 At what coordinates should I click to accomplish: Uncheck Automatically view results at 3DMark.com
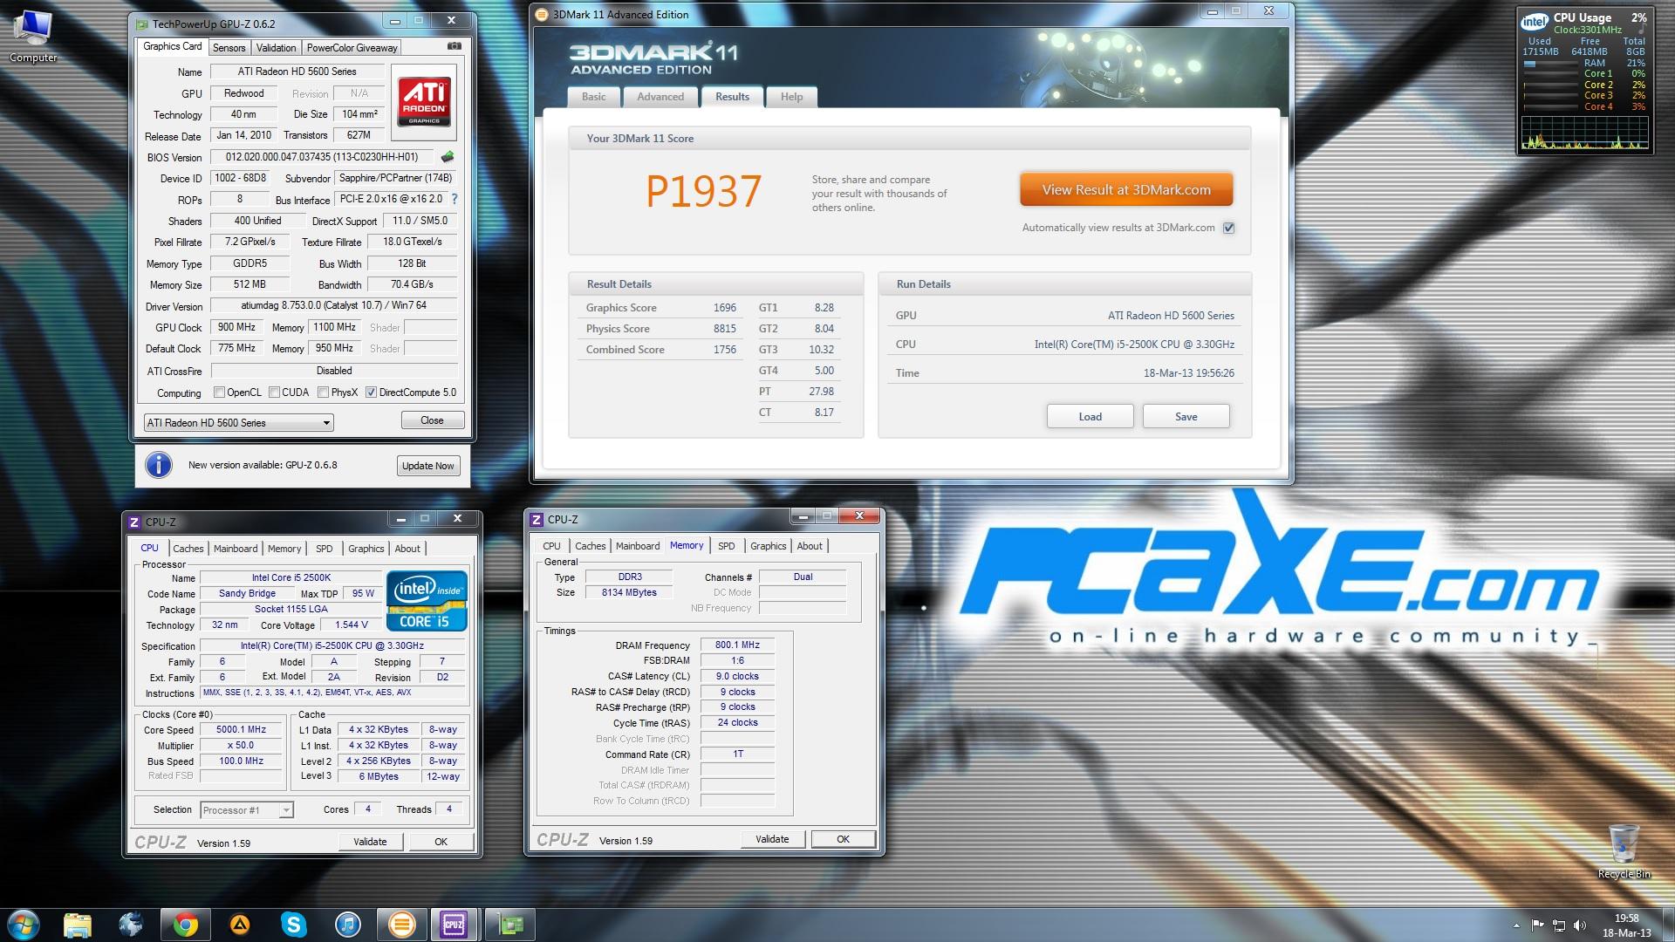pos(1228,228)
